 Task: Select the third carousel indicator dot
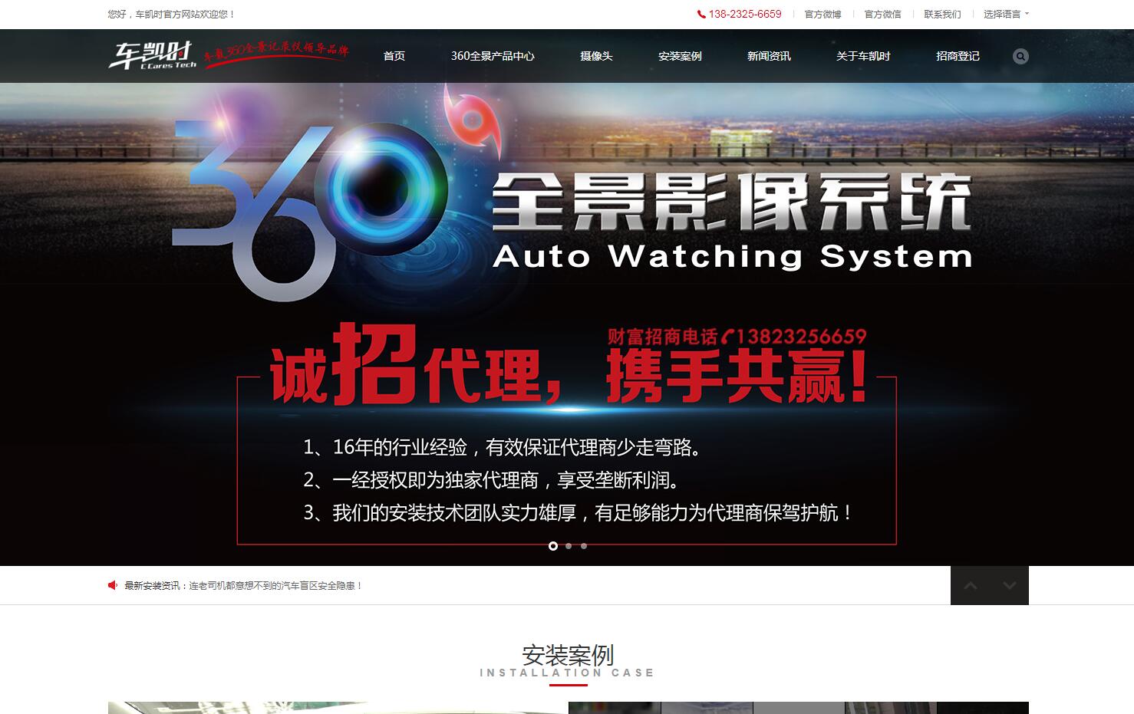click(584, 546)
